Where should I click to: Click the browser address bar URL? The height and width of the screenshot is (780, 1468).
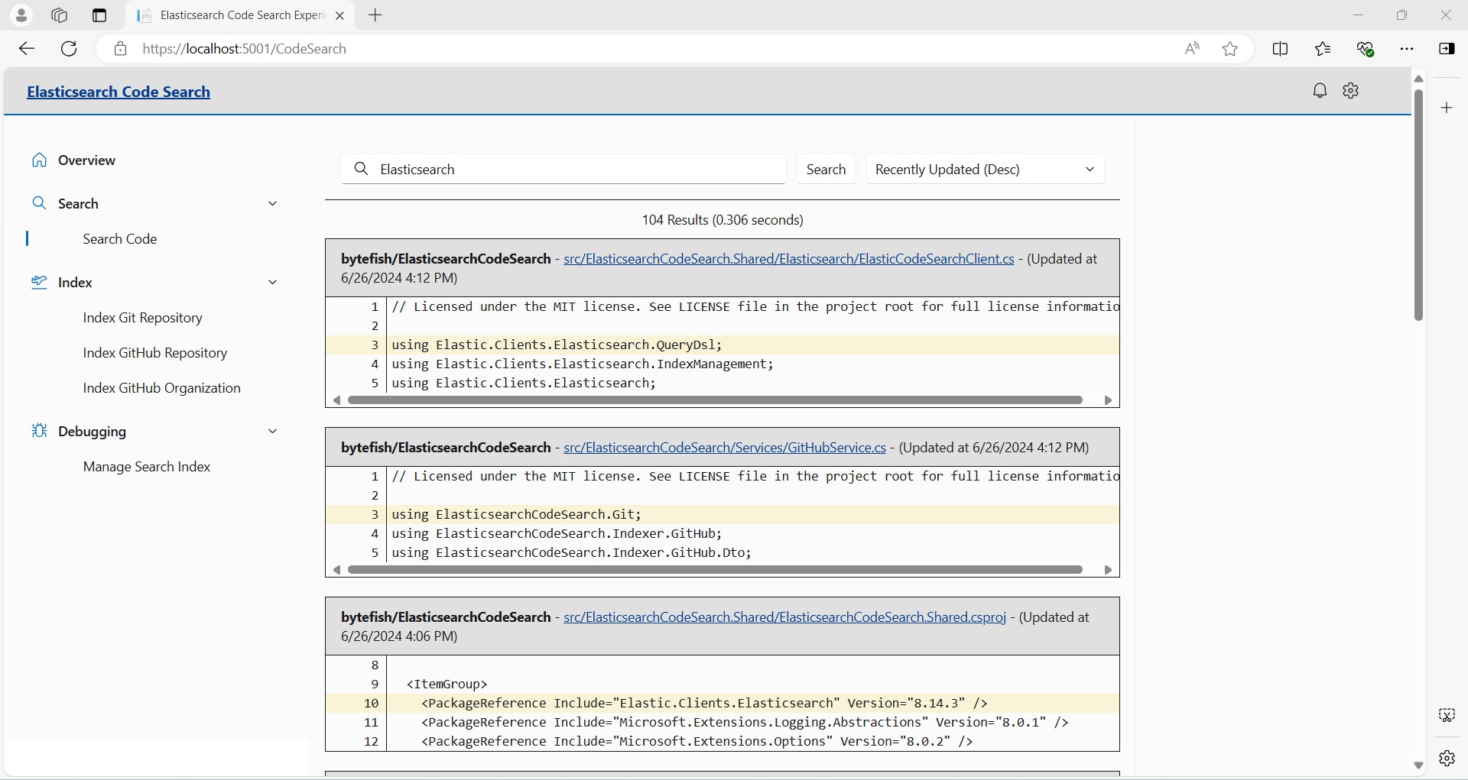coord(245,49)
